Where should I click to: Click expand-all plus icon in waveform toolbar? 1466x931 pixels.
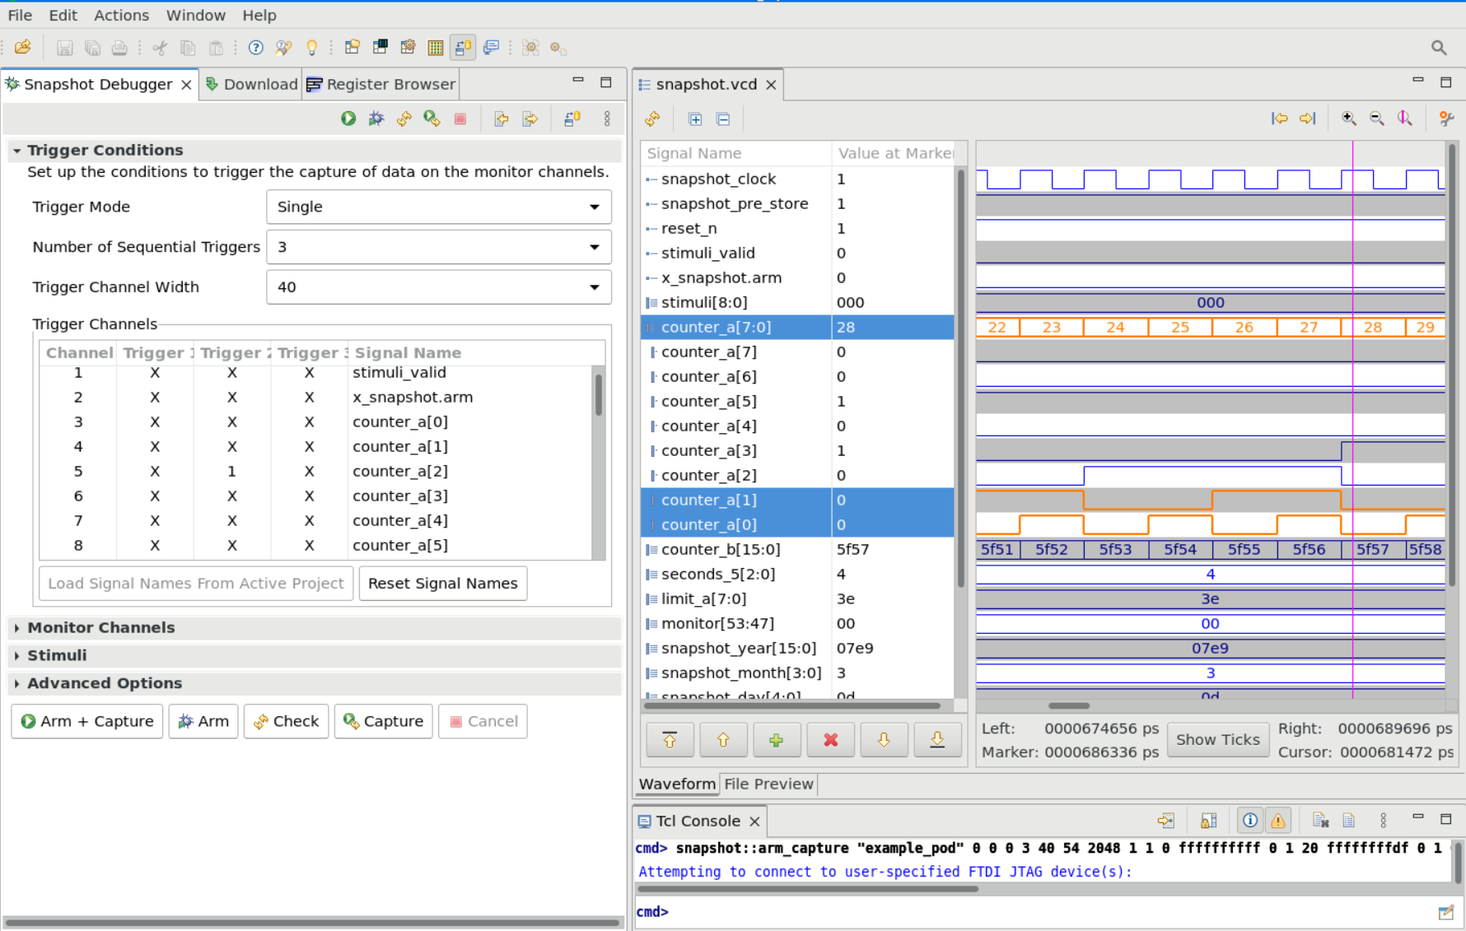point(695,119)
